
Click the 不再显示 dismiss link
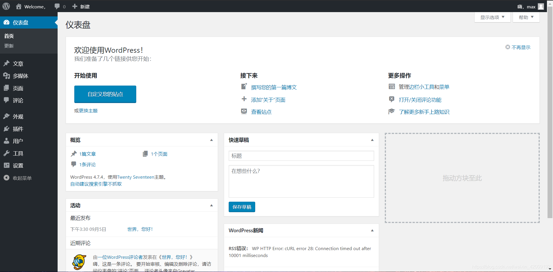(x=521, y=47)
